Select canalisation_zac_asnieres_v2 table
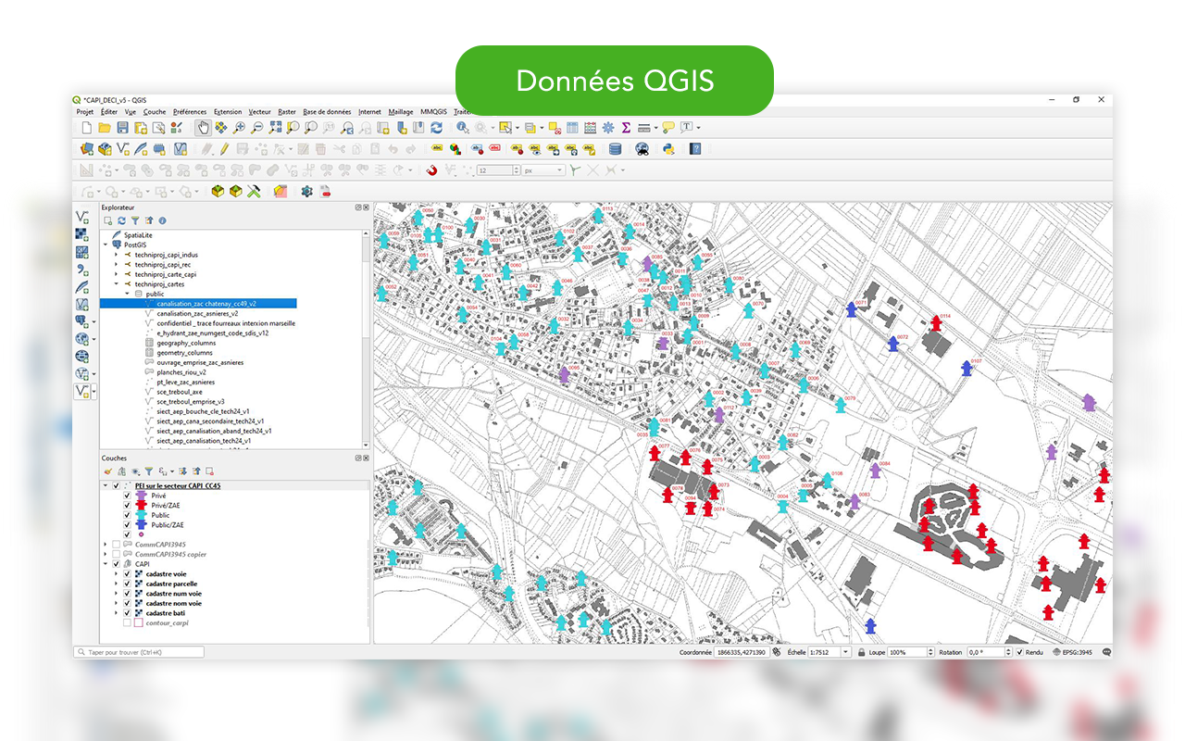1185x741 pixels. (197, 313)
